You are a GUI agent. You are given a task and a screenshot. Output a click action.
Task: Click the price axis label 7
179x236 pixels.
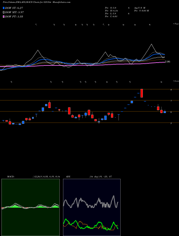171,101
